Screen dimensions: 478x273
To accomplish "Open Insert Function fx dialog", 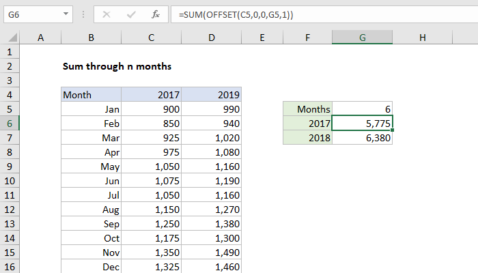I will 156,14.
